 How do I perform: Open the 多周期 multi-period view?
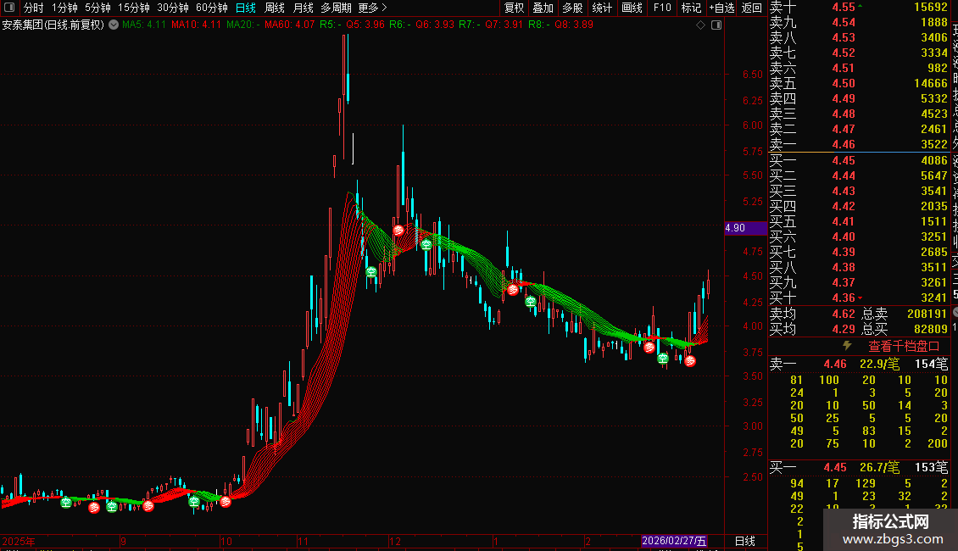(336, 8)
